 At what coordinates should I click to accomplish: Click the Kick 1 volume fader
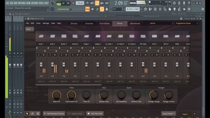pyautogui.click(x=41, y=65)
